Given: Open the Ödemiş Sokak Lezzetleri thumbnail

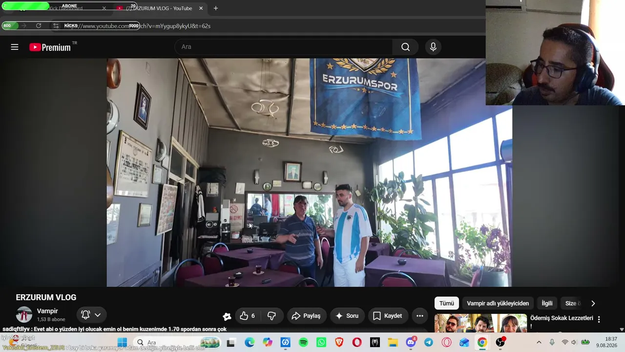Looking at the screenshot, I should [x=480, y=324].
